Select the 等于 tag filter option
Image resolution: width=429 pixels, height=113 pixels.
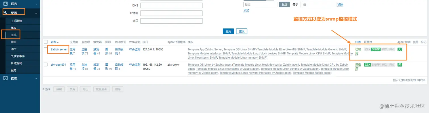tap(295, 5)
